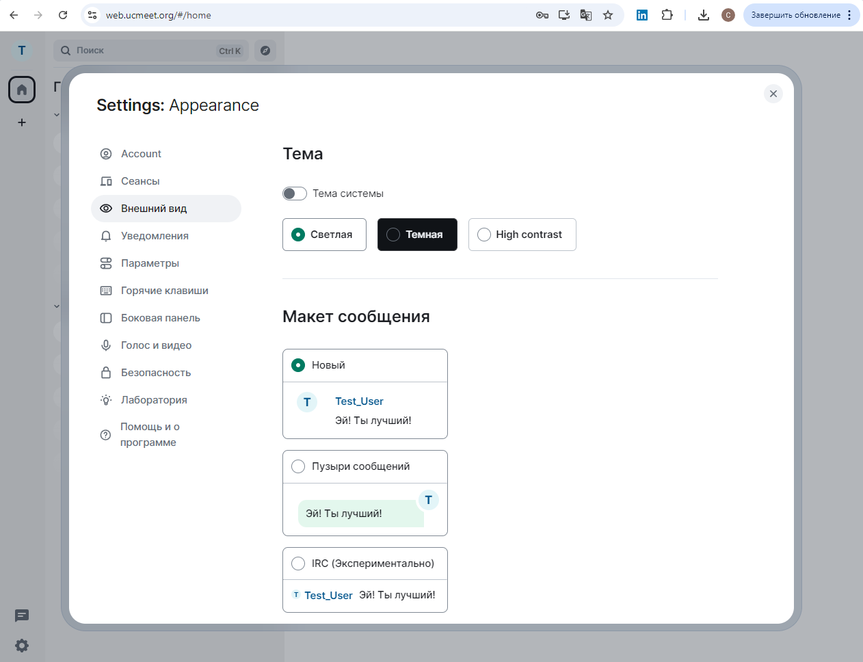Image resolution: width=863 pixels, height=662 pixels.
Task: Open Лаборатория via the flask icon
Action: [106, 399]
